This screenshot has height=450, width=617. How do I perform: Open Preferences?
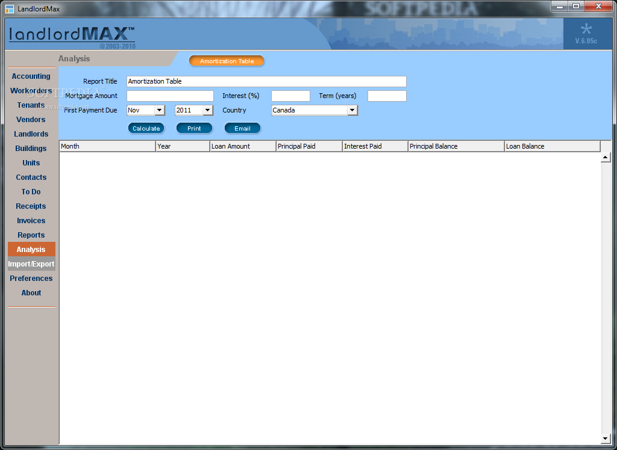tap(31, 279)
